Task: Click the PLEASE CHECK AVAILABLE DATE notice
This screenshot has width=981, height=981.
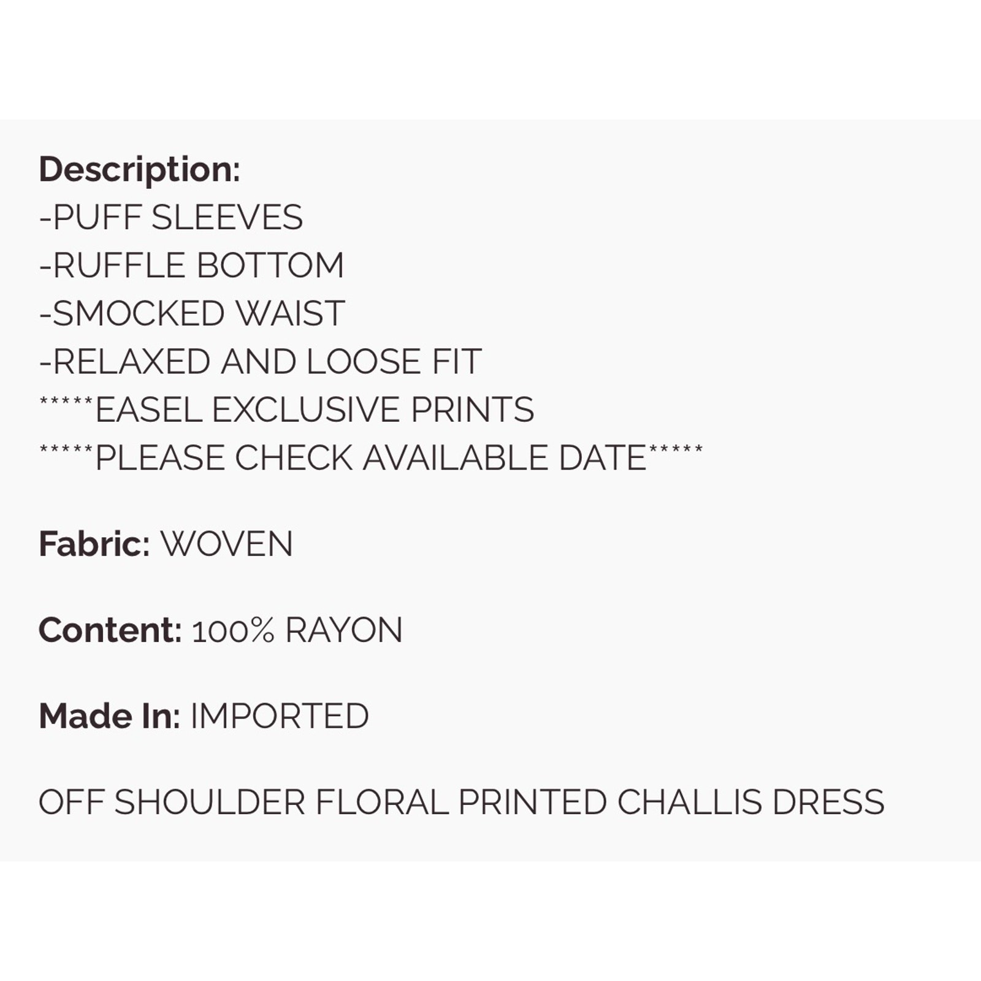Action: [370, 458]
